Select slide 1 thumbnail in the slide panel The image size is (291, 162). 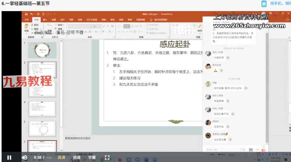pyautogui.click(x=42, y=50)
